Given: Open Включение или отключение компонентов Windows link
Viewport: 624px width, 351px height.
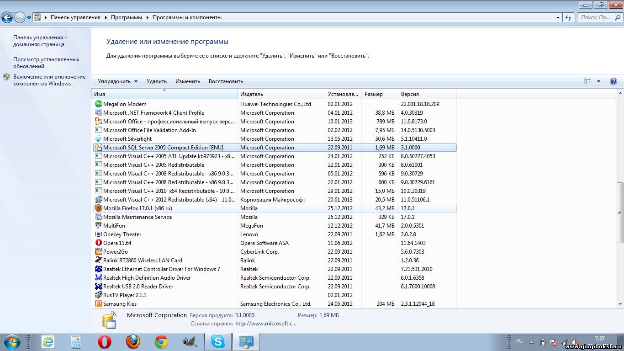Looking at the screenshot, I should click(x=49, y=80).
